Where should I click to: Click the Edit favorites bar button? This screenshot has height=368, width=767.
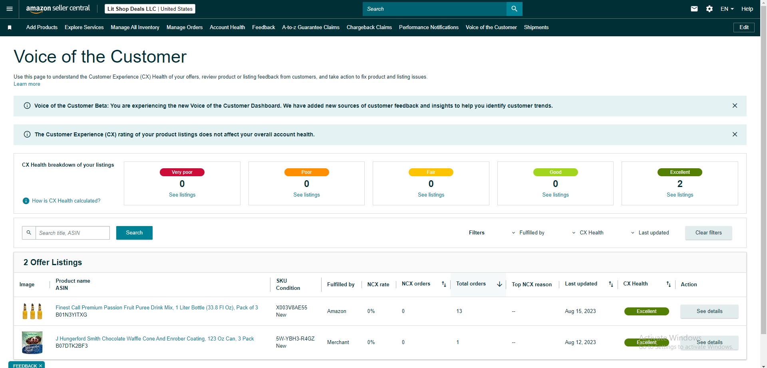pos(744,28)
